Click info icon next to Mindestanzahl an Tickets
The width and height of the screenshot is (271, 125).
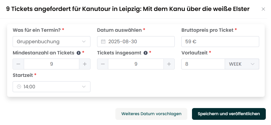(x=79, y=53)
